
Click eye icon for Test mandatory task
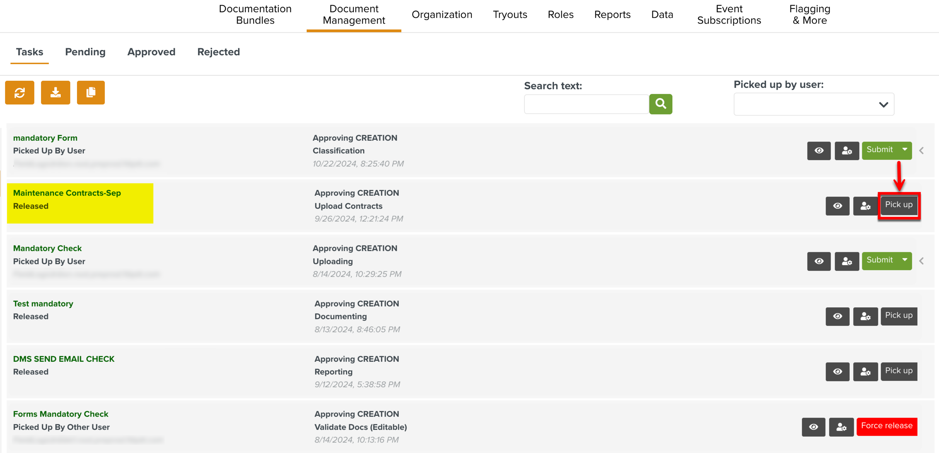(x=837, y=317)
